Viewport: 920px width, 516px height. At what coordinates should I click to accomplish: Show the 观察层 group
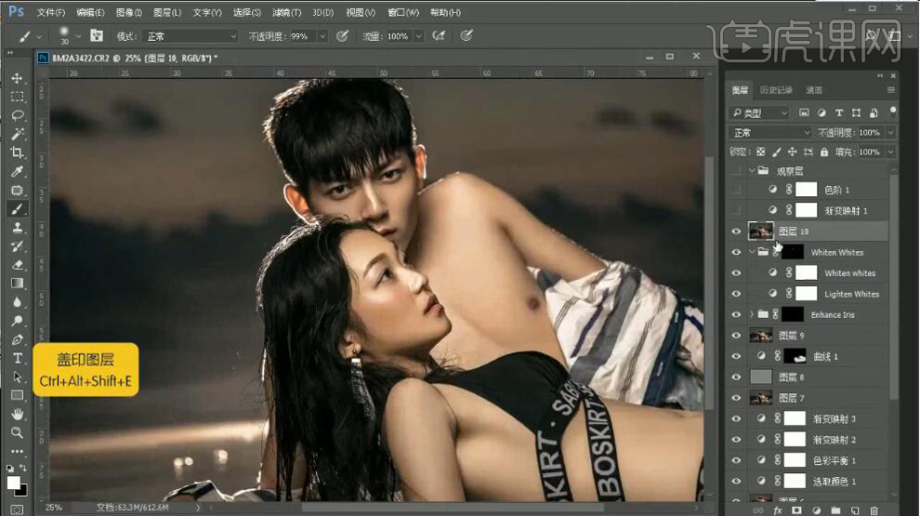tap(736, 171)
